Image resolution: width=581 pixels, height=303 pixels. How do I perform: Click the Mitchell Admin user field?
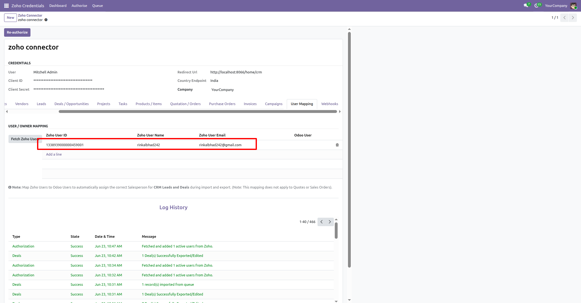[x=45, y=72]
